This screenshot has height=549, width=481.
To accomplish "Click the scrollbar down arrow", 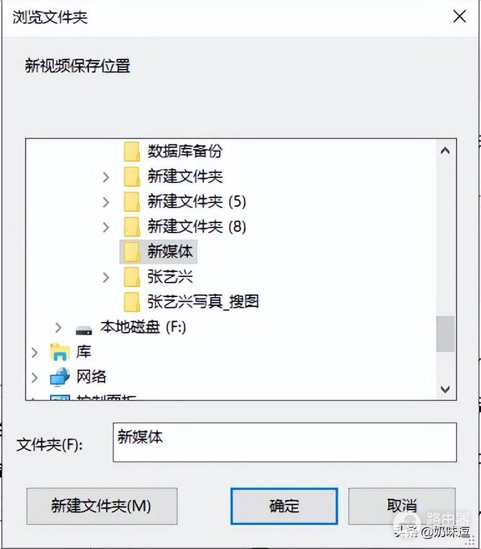I will [x=445, y=389].
